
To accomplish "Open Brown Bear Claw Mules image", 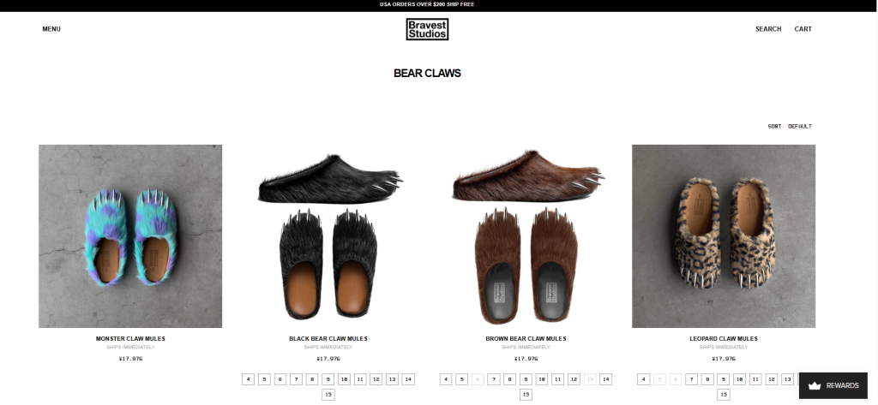I will coord(526,236).
